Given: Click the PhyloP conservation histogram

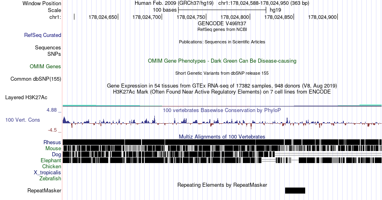Looking at the screenshot, I should coord(222,122).
